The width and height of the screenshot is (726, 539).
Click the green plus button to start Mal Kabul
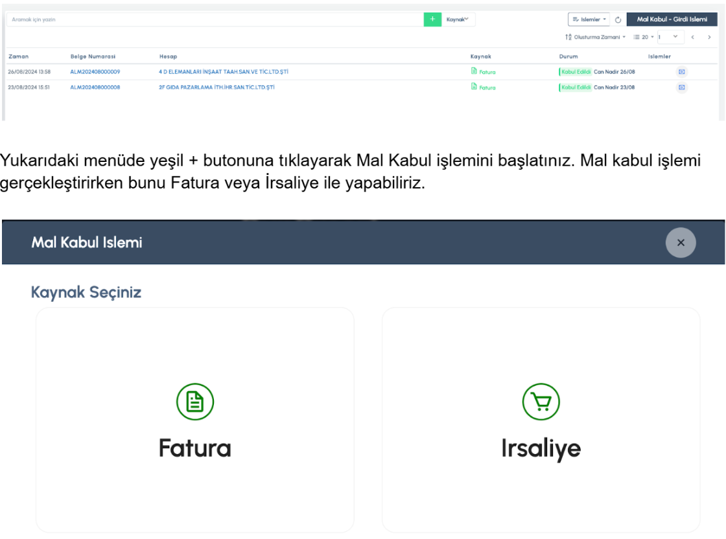coord(432,19)
